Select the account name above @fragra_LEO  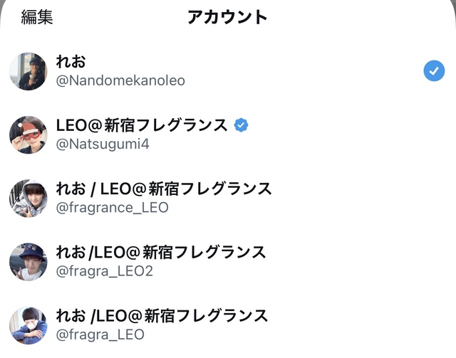point(162,315)
